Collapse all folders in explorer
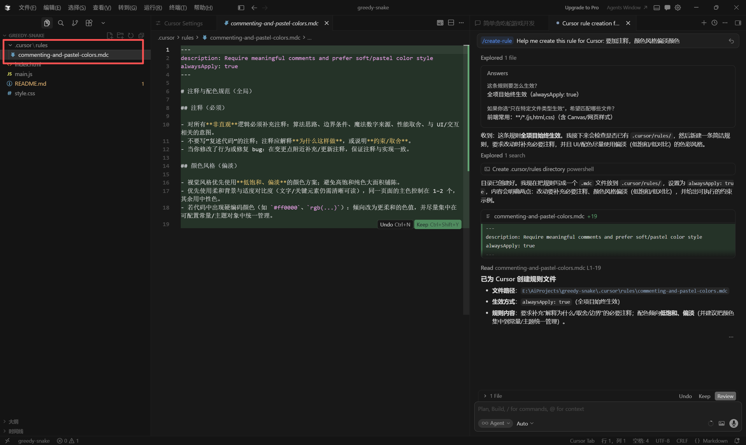Screen dimensions: 746x445 pos(141,35)
